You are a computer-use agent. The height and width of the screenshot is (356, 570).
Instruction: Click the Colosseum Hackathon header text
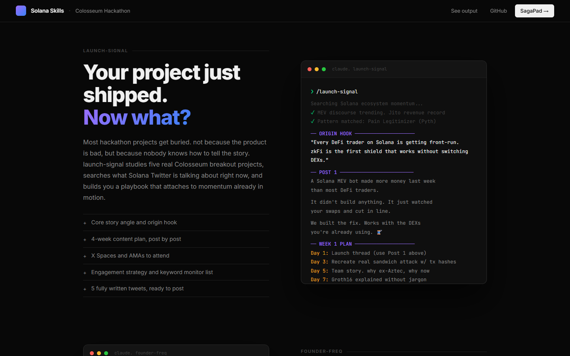(x=103, y=11)
